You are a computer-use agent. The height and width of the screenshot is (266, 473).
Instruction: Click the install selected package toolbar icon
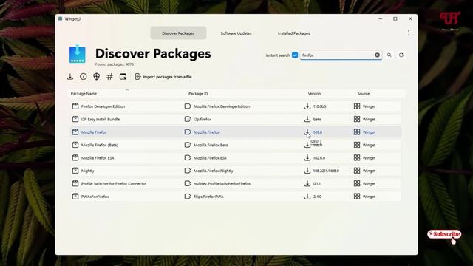pyautogui.click(x=70, y=77)
